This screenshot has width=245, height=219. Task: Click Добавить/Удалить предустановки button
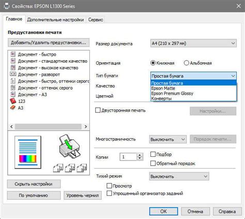tap(49, 42)
